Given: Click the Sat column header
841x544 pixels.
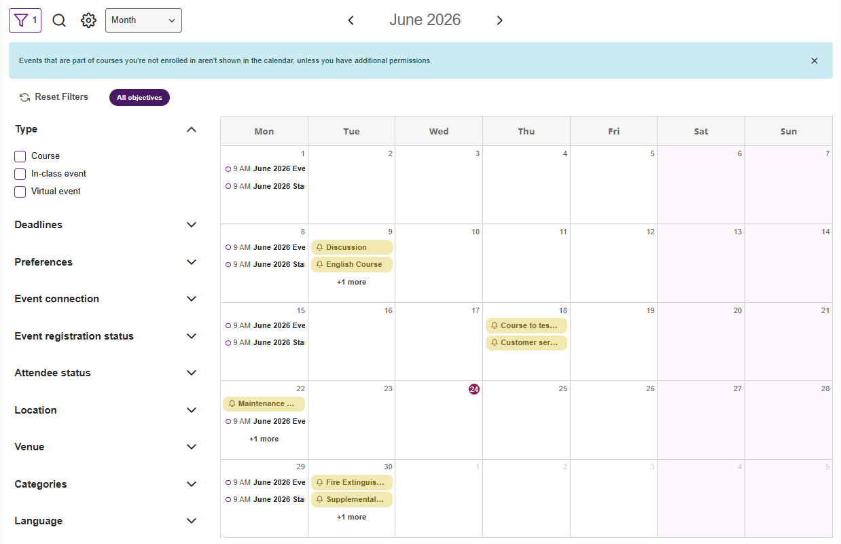Looking at the screenshot, I should tap(701, 131).
